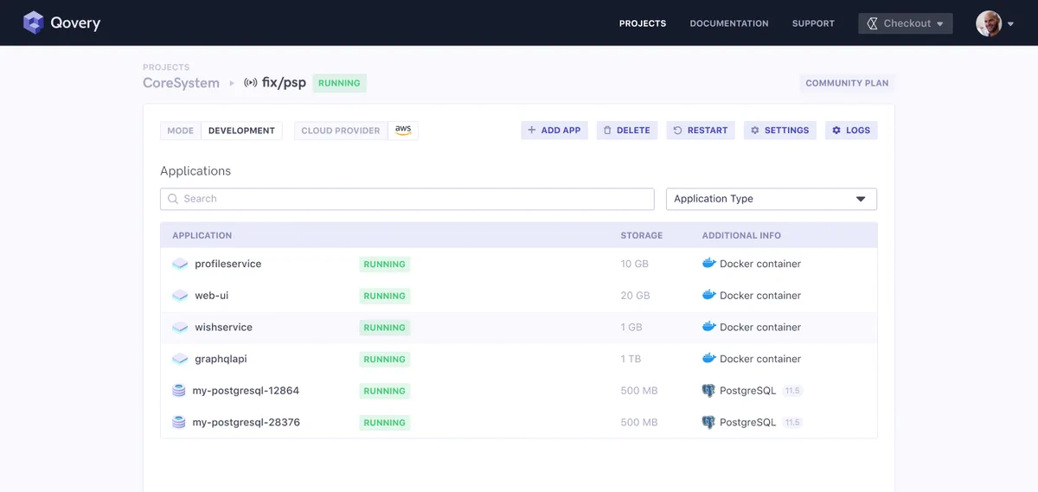
Task: Click the Qovery logo icon
Action: click(34, 22)
